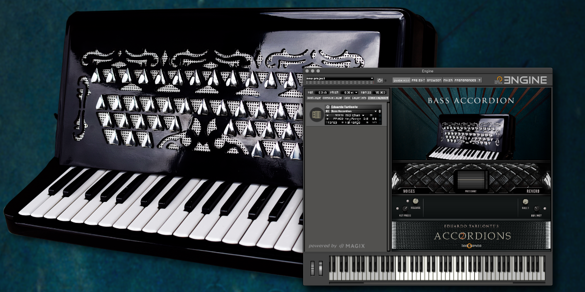
Task: Open the Pitch value dropdown arrow
Action: click(x=356, y=92)
